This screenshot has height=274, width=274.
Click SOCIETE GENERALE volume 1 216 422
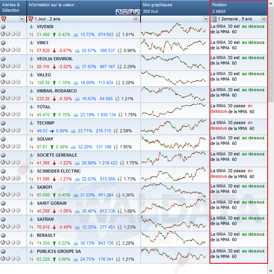pos(108,163)
